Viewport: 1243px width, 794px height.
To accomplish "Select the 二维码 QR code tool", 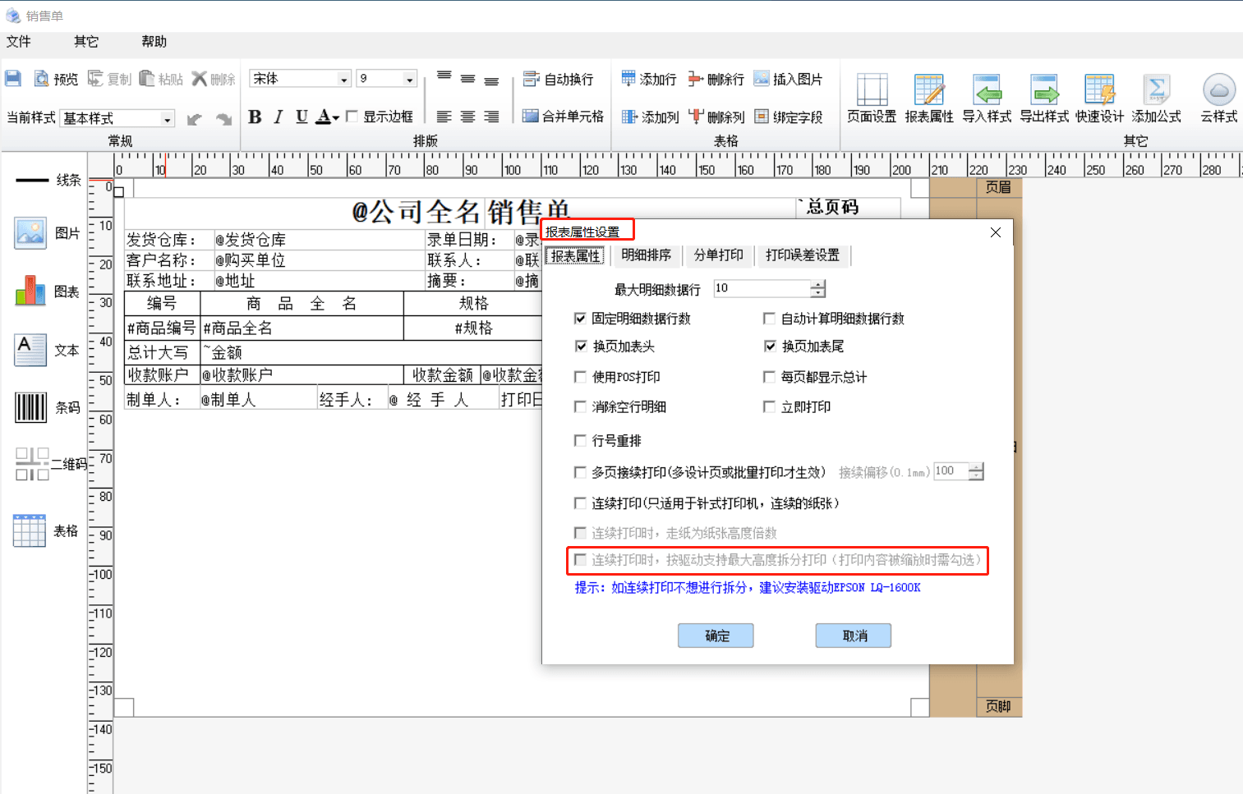I will [51, 464].
